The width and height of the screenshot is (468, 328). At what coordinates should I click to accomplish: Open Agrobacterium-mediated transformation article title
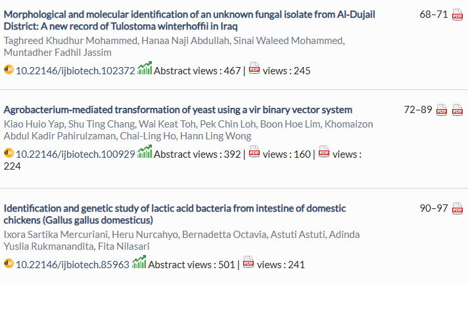point(178,110)
